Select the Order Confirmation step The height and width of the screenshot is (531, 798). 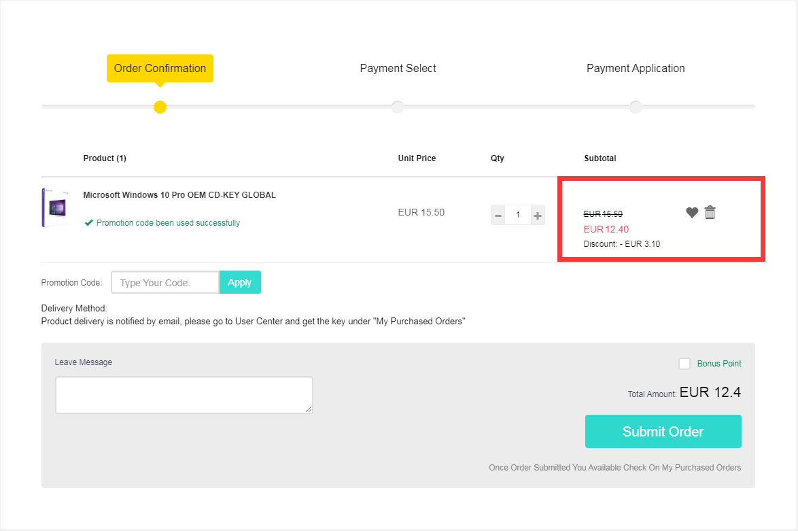coord(160,68)
